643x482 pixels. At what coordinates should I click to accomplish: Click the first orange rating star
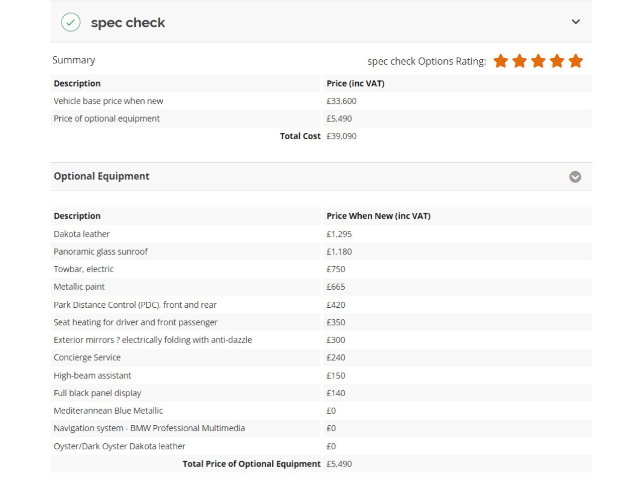tap(501, 61)
